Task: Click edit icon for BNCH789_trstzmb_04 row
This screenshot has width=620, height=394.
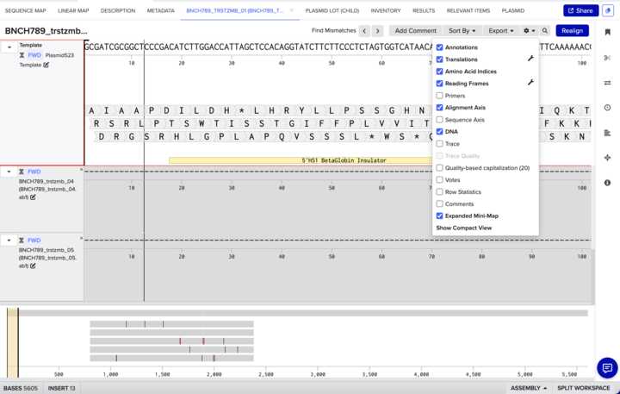Action: pyautogui.click(x=33, y=197)
